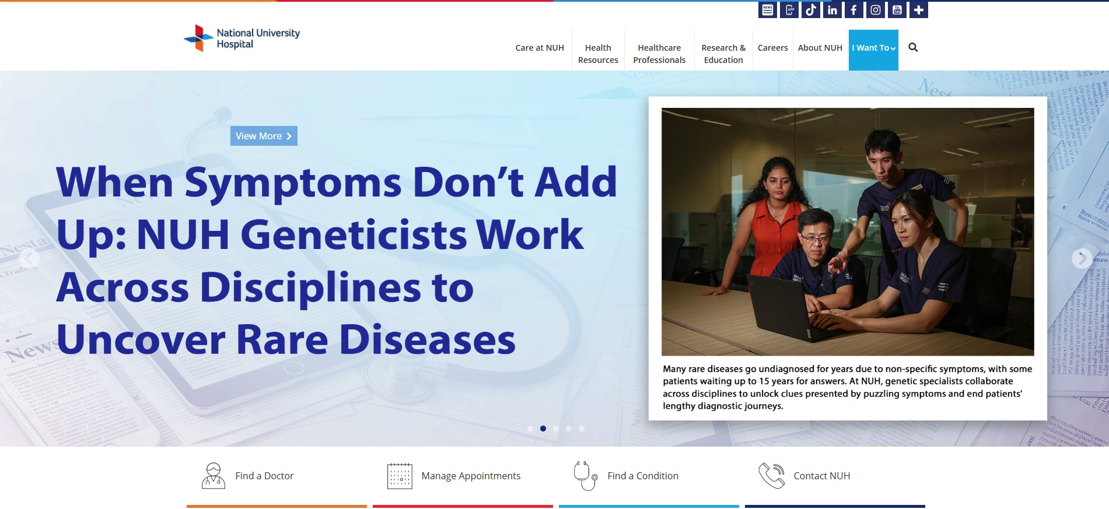The width and height of the screenshot is (1109, 509).
Task: Open the Instagram icon link
Action: (x=876, y=10)
